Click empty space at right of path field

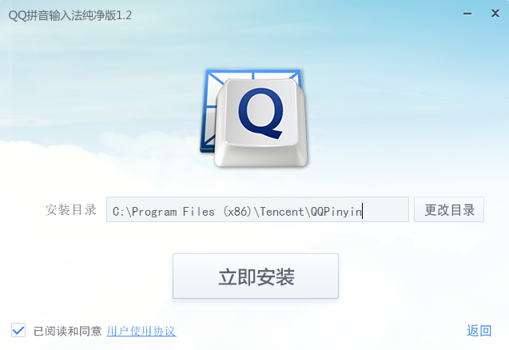click(x=386, y=209)
